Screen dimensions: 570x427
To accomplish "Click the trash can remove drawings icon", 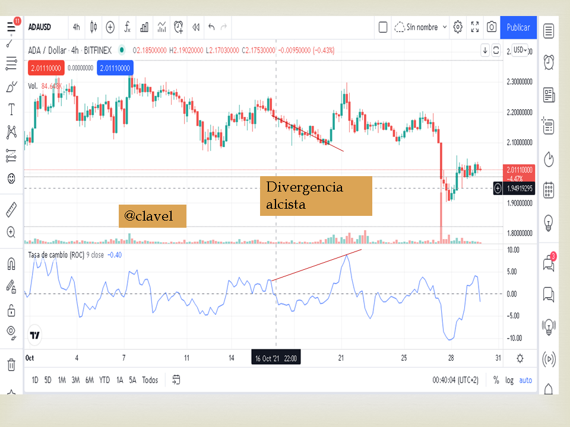I will point(11,365).
